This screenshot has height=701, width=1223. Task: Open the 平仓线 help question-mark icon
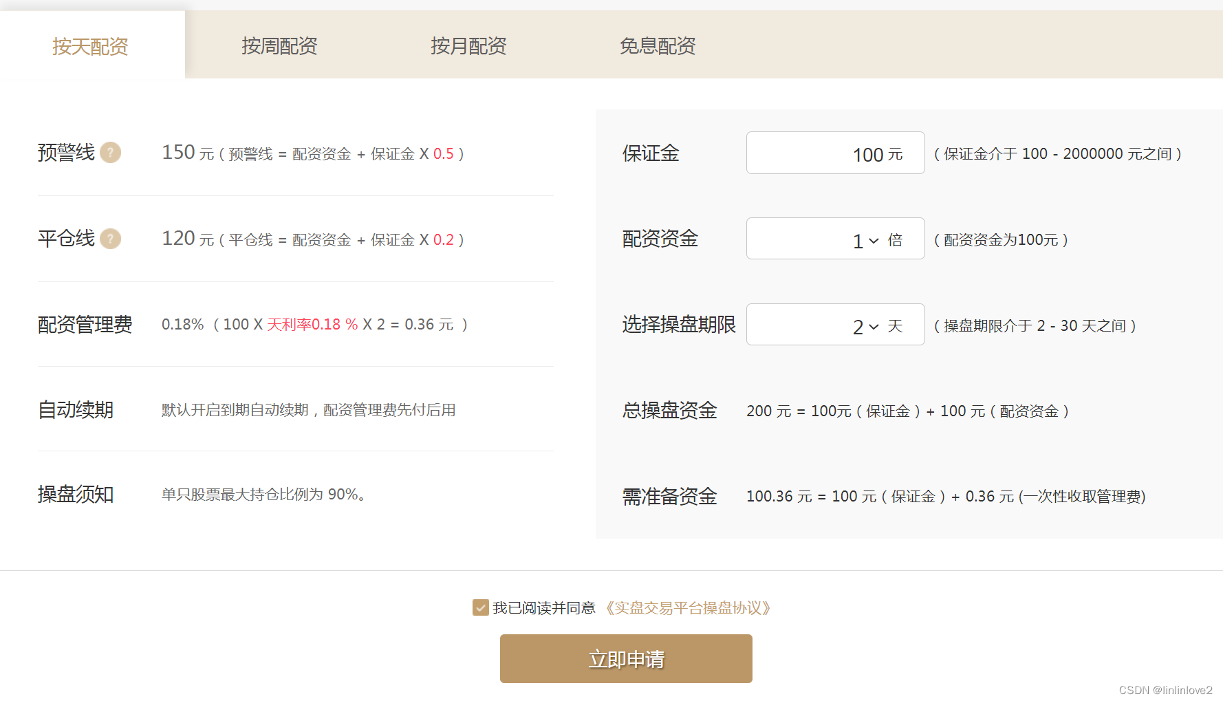click(x=110, y=239)
